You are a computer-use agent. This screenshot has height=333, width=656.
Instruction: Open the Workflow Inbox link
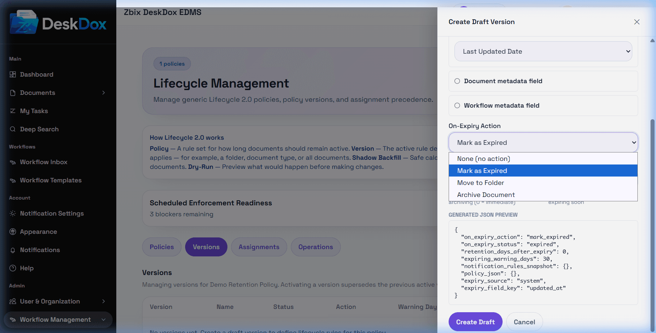click(x=44, y=162)
